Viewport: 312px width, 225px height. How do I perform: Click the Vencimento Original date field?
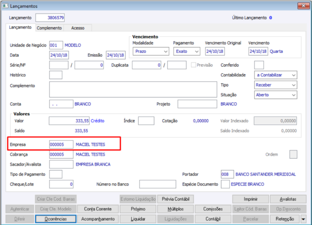pos(215,51)
